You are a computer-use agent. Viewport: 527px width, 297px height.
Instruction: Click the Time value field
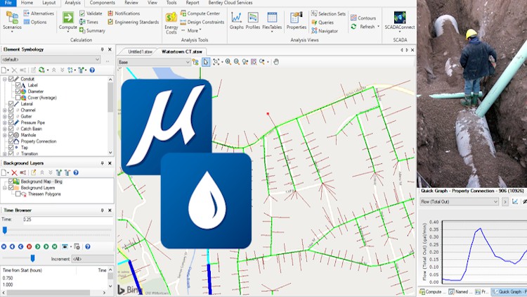(x=67, y=220)
